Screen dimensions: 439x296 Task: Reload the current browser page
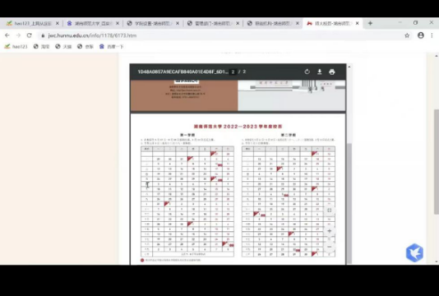pos(30,35)
